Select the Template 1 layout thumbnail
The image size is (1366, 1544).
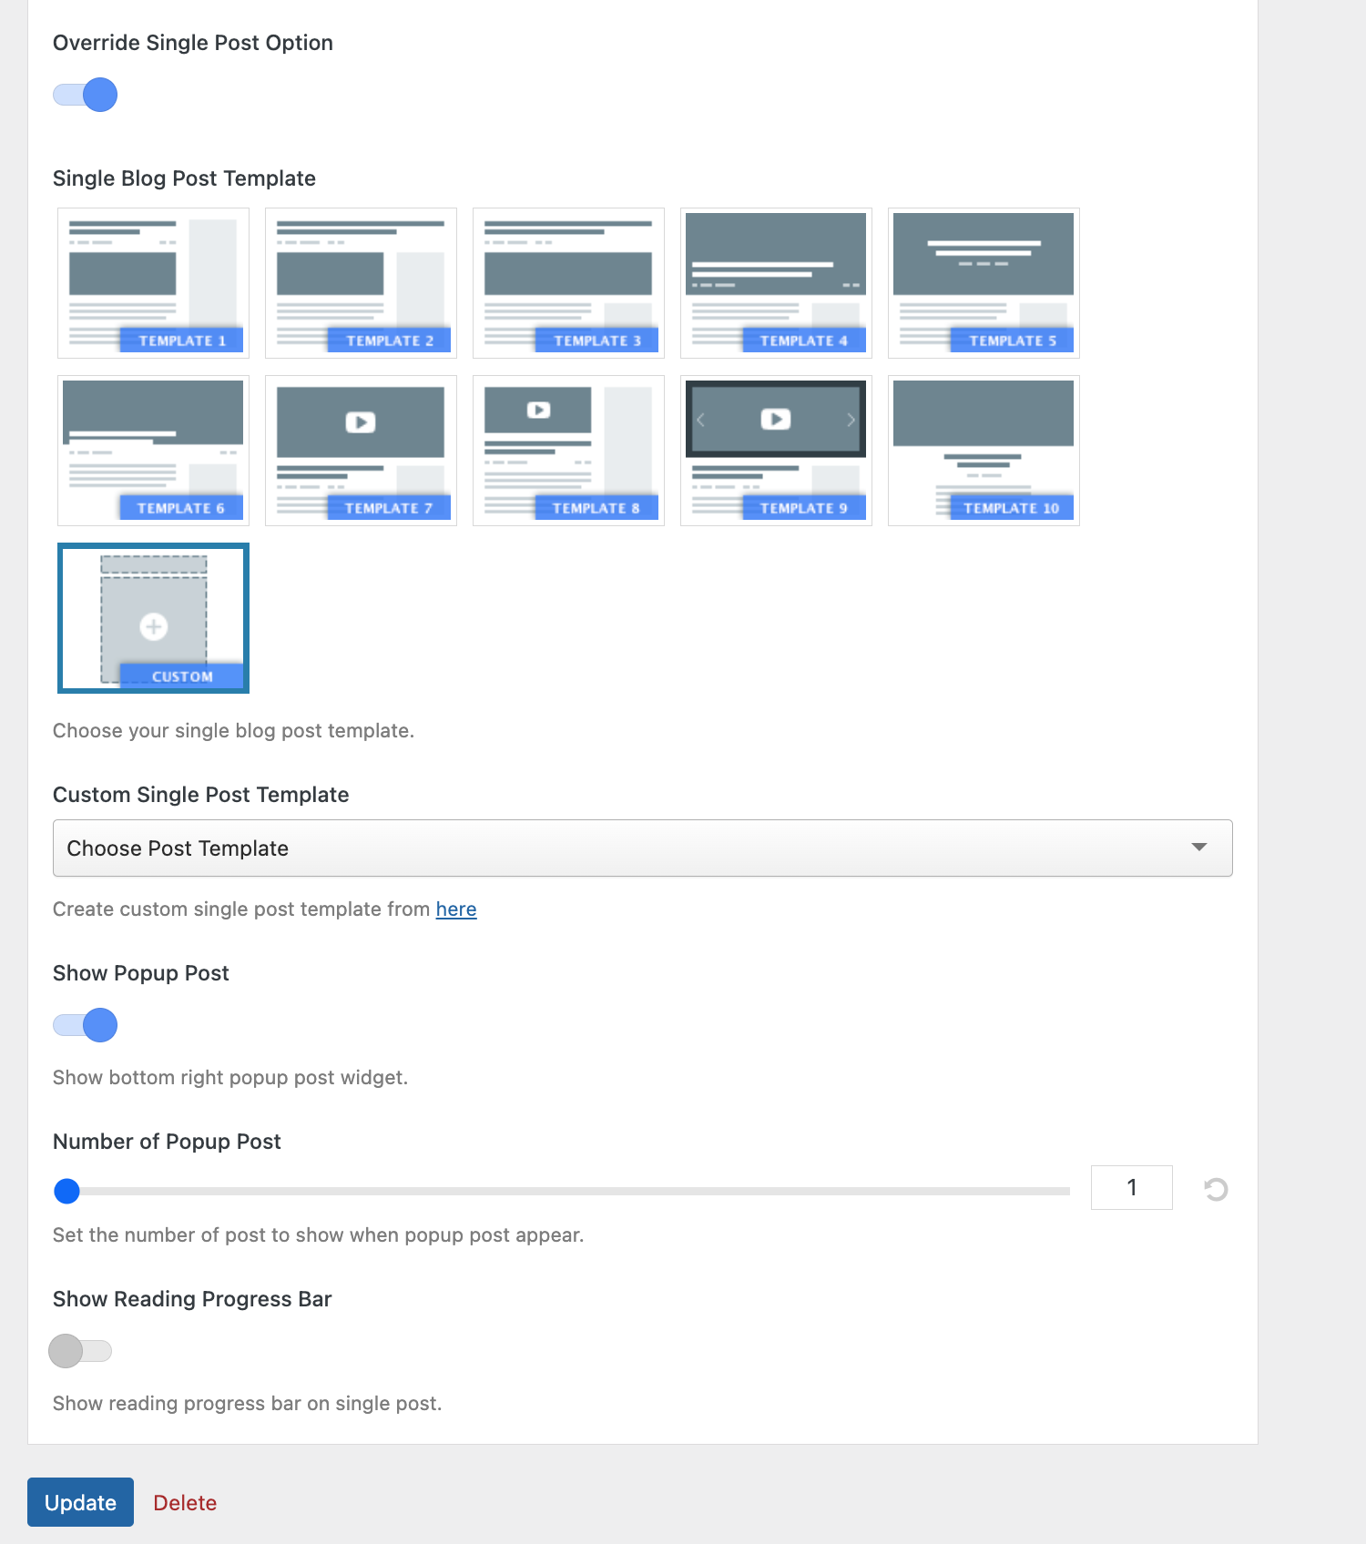153,283
